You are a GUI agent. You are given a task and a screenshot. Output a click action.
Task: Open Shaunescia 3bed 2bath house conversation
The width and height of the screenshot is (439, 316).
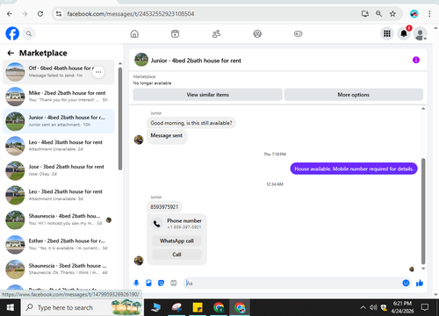[59, 269]
